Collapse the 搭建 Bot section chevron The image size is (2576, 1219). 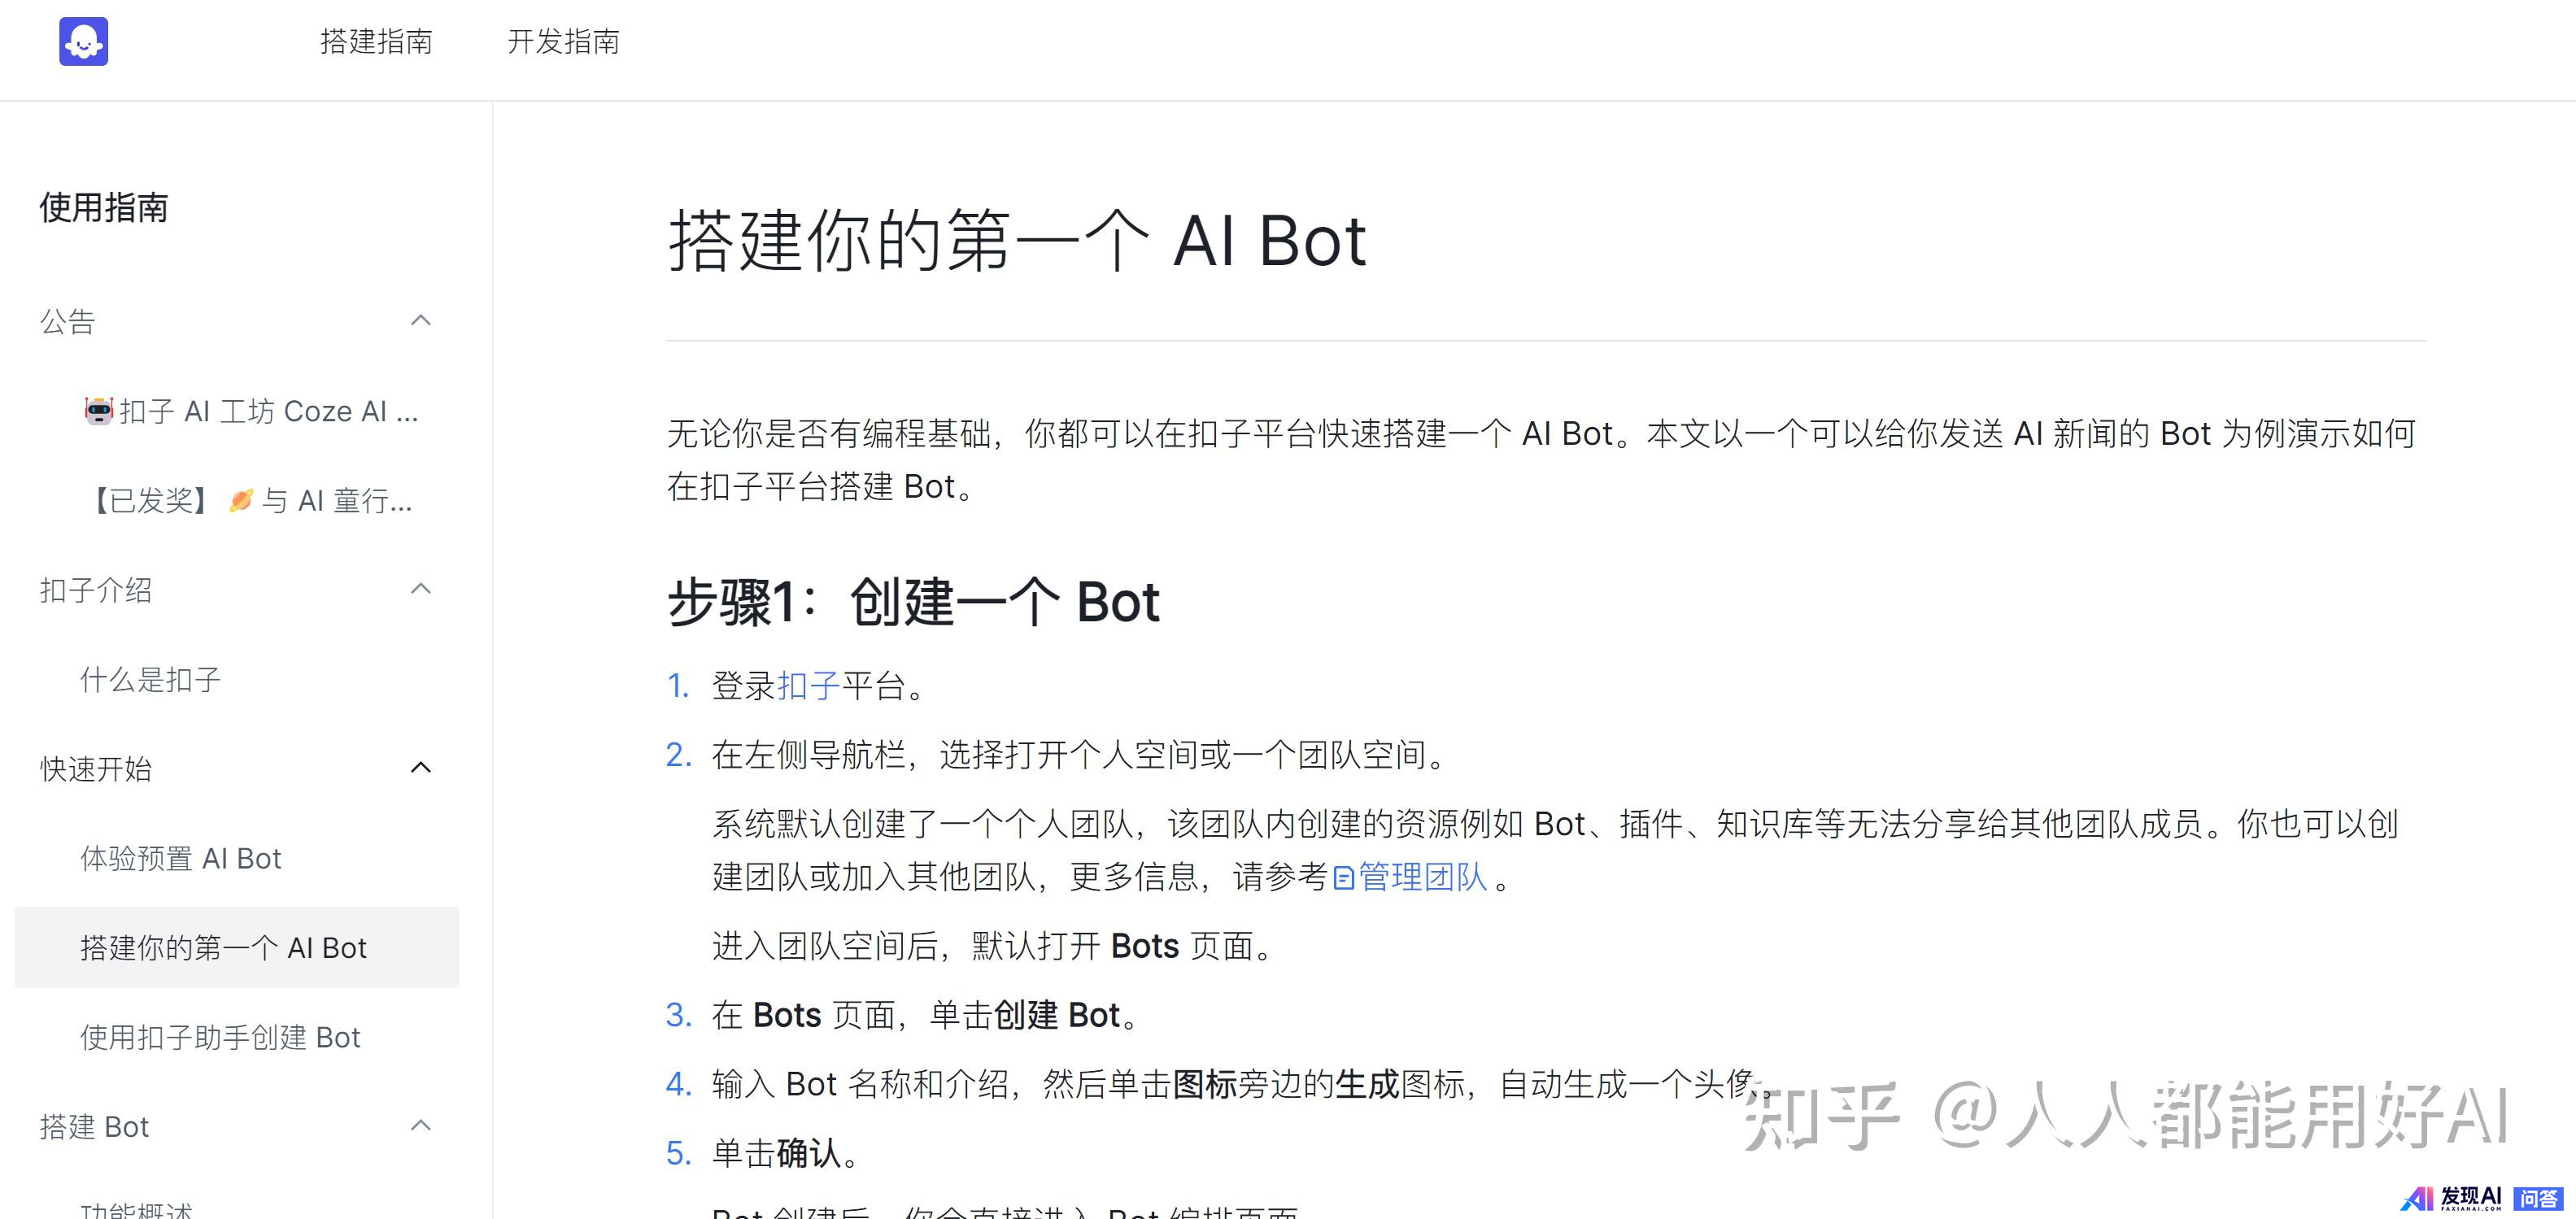[421, 1126]
